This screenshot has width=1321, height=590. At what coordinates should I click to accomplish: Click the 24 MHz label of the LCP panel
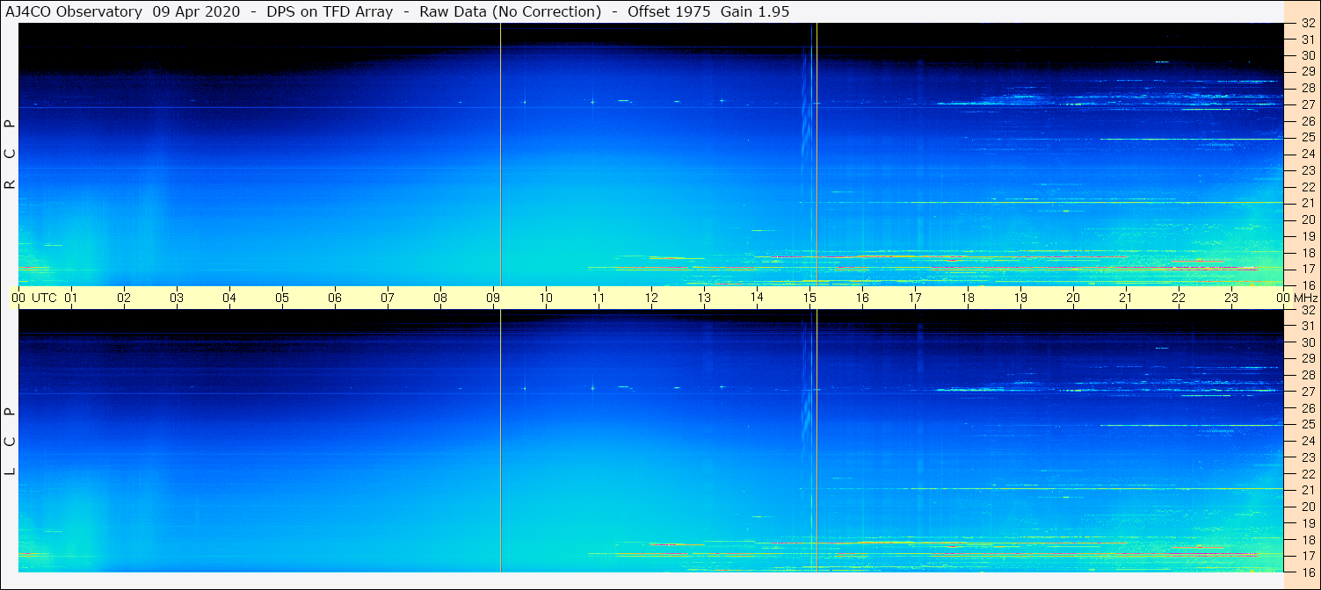[x=1307, y=441]
